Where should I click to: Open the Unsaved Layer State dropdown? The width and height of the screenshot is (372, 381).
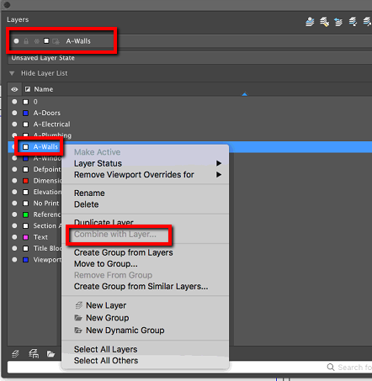coord(190,58)
